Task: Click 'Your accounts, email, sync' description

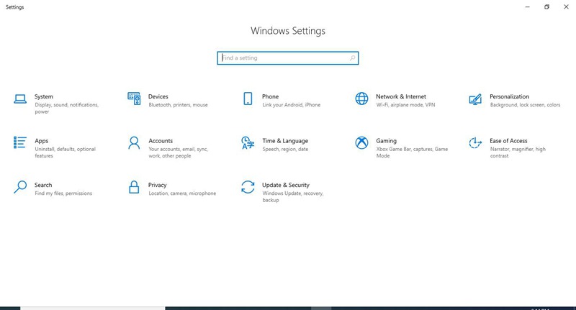Action: click(178, 152)
